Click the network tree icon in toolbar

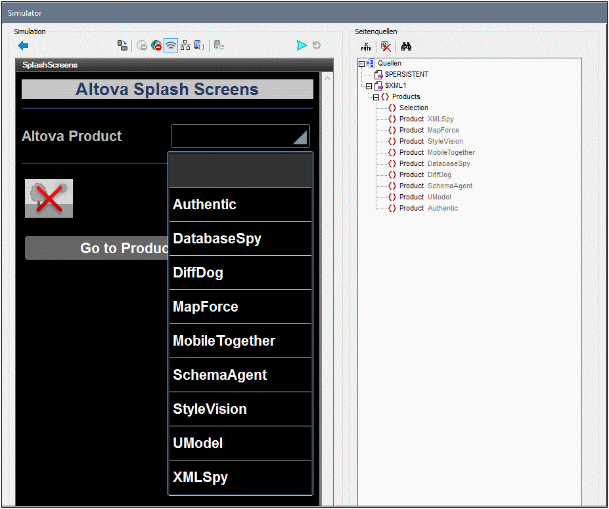point(185,46)
